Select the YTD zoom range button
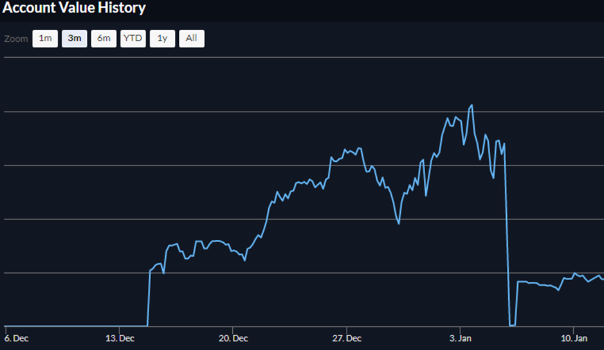The height and width of the screenshot is (350, 604). [133, 39]
